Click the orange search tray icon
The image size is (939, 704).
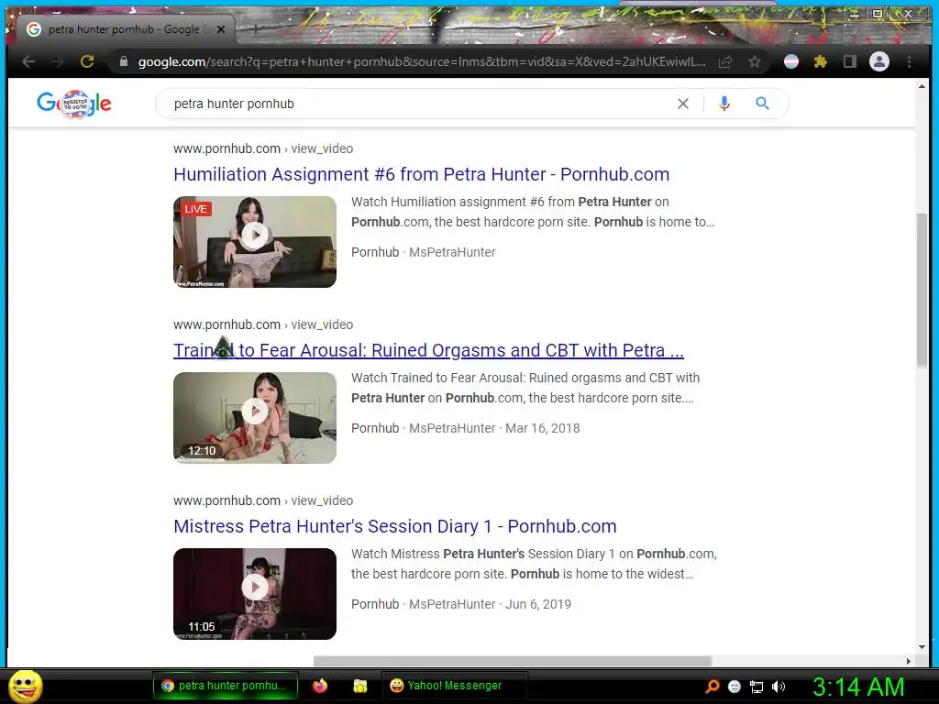point(713,686)
